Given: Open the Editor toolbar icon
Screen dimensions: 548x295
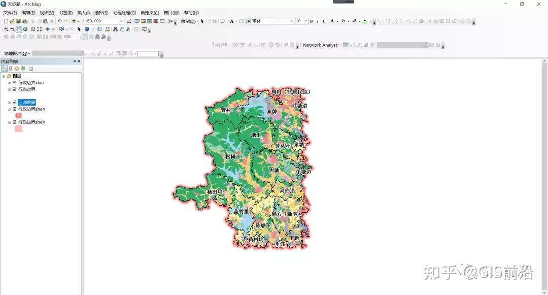Looking at the screenshot, I should (x=128, y=21).
